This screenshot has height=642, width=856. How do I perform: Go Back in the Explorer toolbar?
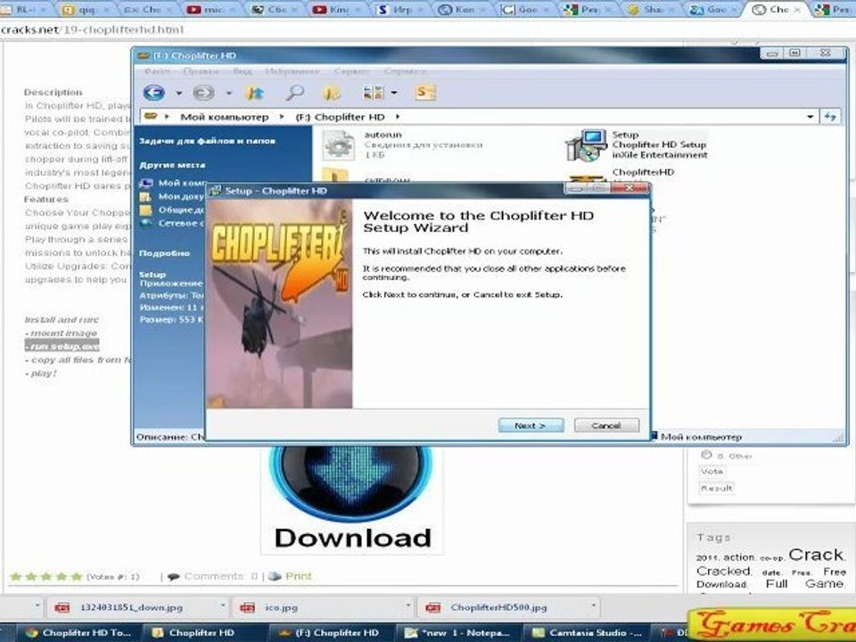click(x=154, y=93)
